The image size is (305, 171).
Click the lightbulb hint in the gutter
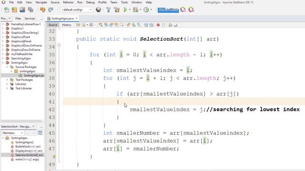coord(54,156)
